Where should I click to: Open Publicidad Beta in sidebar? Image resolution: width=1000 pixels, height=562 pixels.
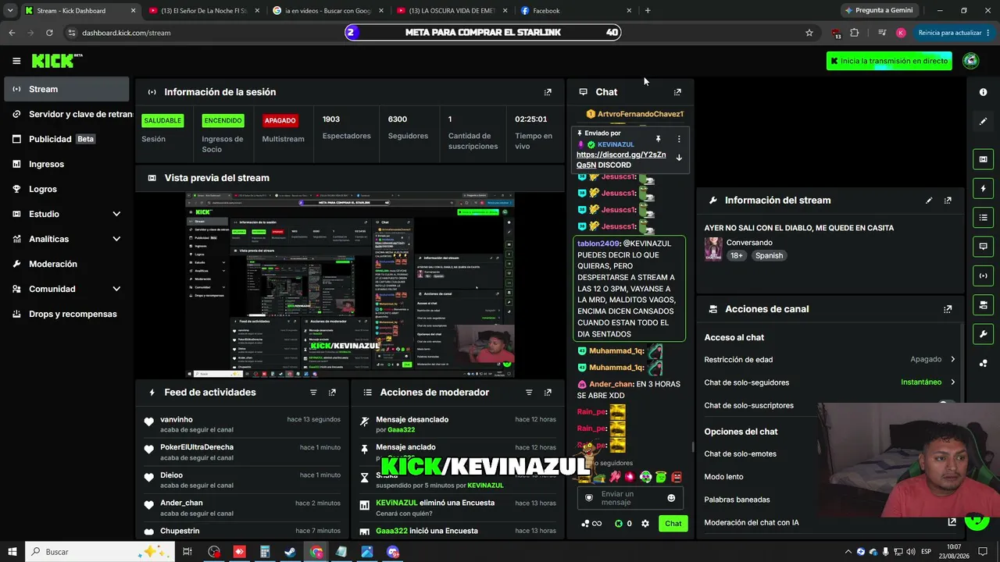click(x=66, y=139)
